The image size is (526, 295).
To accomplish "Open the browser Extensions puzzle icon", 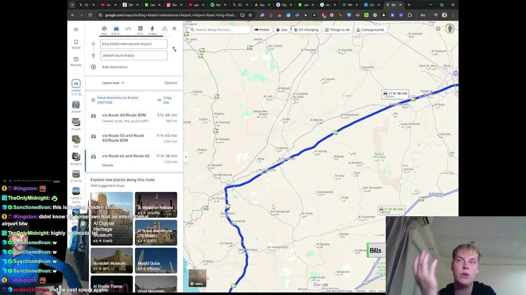I will [410, 15].
